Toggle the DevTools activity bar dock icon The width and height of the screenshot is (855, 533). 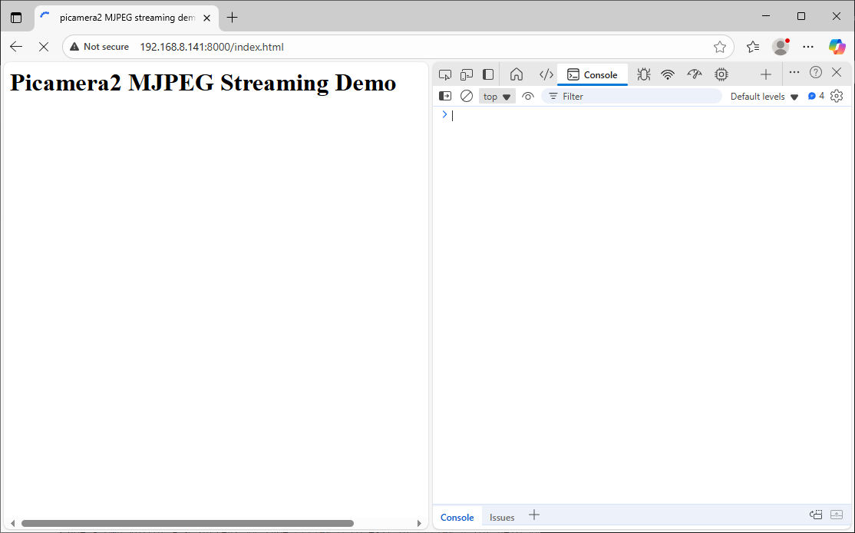pyautogui.click(x=489, y=74)
